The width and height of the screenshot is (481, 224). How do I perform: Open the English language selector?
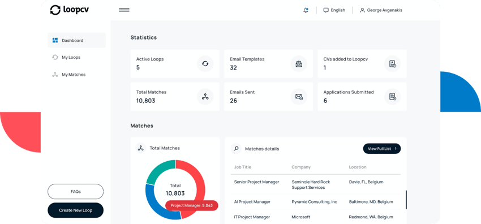pyautogui.click(x=334, y=10)
